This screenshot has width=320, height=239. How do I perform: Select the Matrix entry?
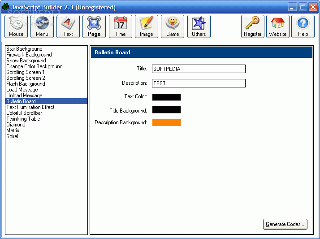click(x=46, y=130)
